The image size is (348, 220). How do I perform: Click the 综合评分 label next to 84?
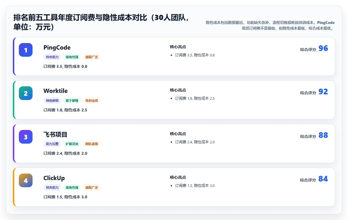[308, 180]
